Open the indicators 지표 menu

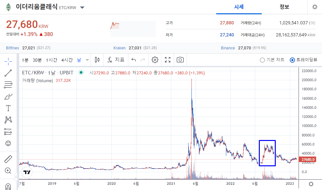[116, 60]
